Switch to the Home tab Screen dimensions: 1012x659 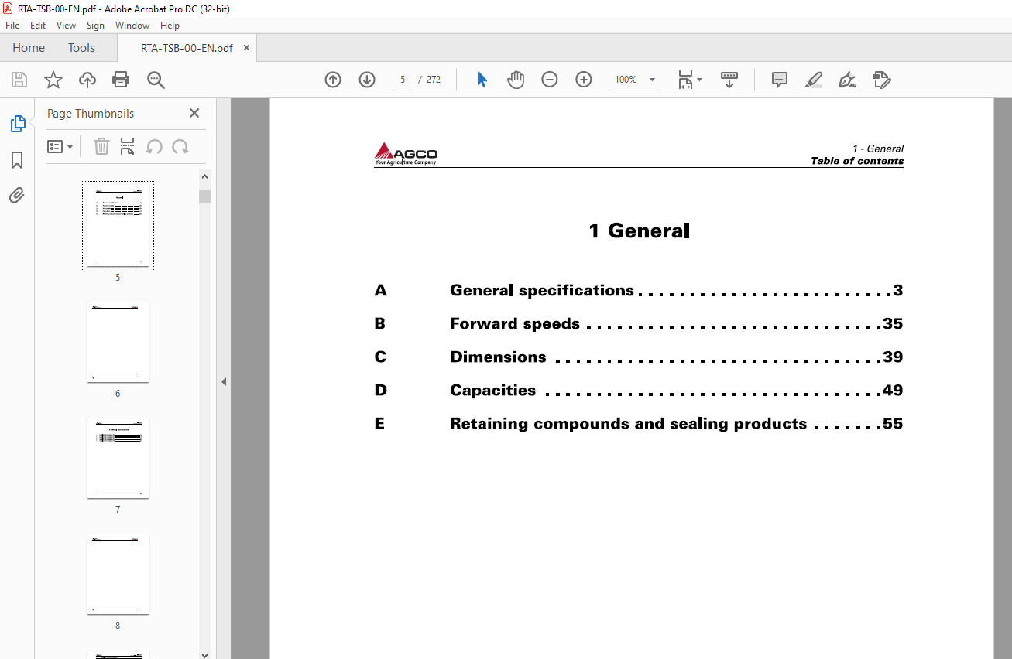point(29,48)
